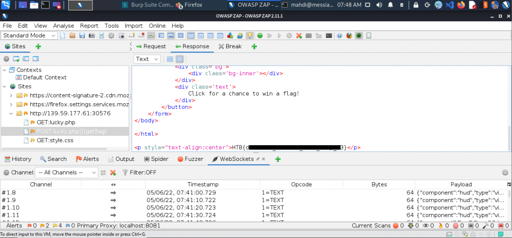Click Hide Unpinned Tabs red X icon
The height and width of the screenshot is (238, 512).
pyautogui.click(x=142, y=35)
